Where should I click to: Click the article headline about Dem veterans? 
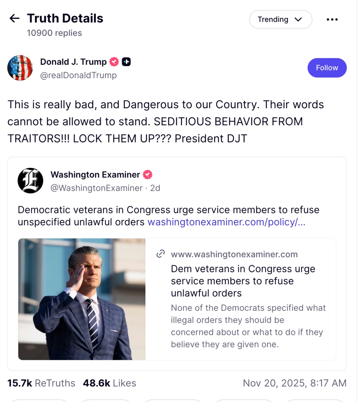(243, 281)
